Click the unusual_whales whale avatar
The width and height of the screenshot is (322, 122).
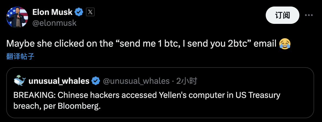coord(20,81)
